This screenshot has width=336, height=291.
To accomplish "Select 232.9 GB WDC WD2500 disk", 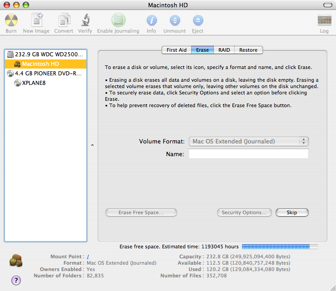I will pos(46,54).
